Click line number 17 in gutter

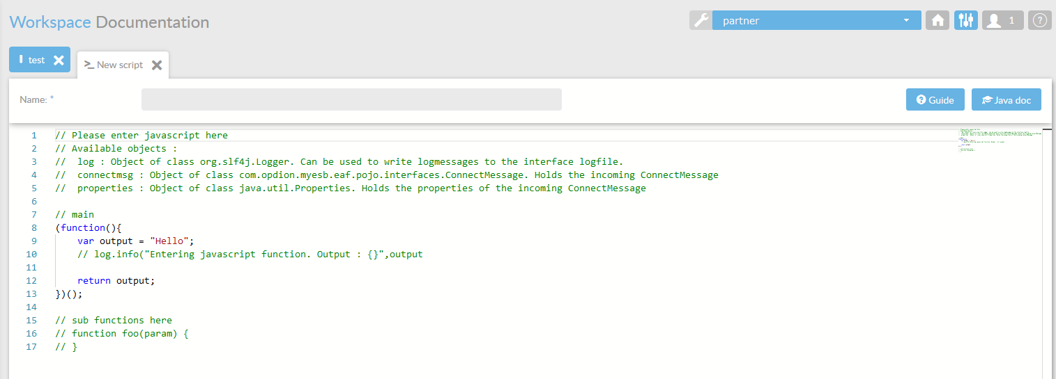(31, 347)
